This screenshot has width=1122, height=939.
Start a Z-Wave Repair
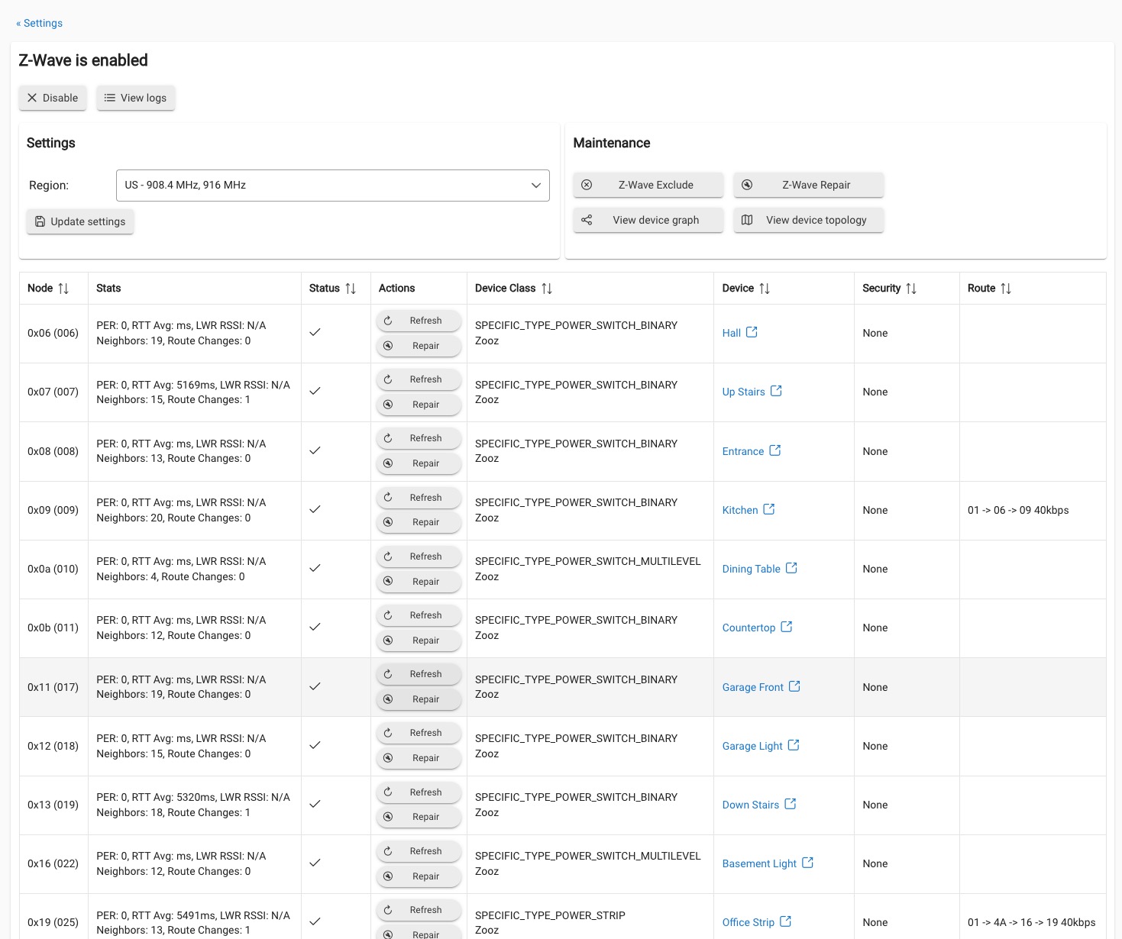coord(809,185)
